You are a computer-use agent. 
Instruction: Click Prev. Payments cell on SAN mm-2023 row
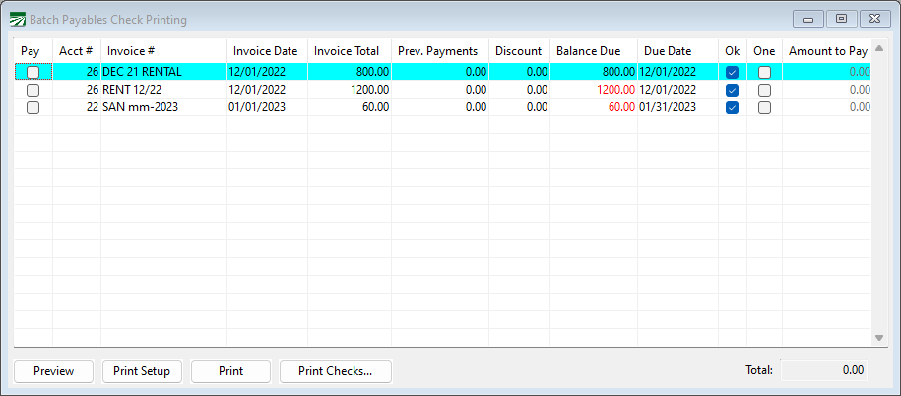pos(440,107)
